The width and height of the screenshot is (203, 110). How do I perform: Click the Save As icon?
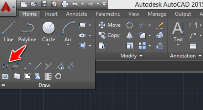pos(54,4)
